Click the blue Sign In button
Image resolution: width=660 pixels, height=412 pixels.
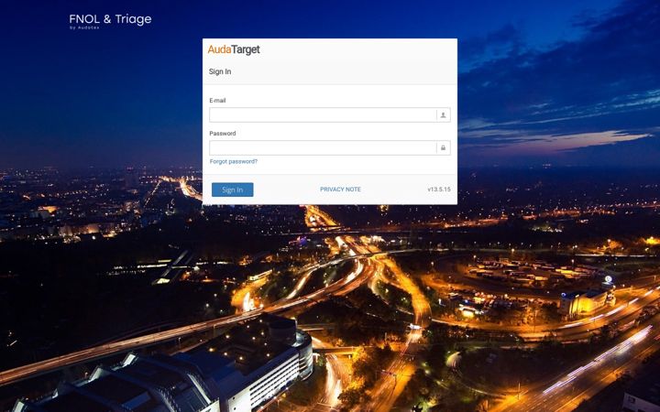point(232,190)
